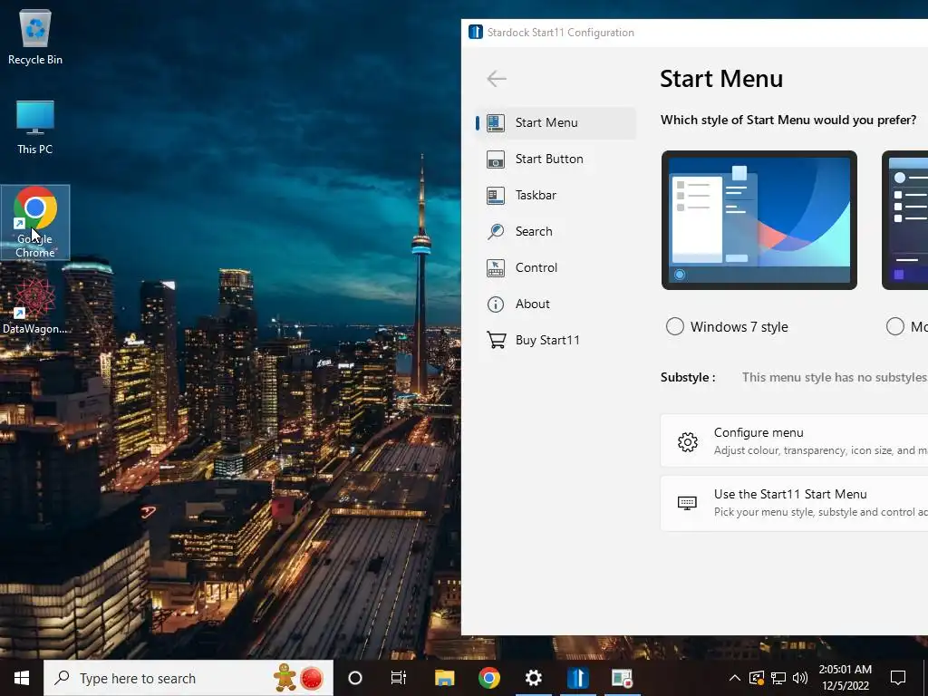Click the Stardock Start11 title bar icon

[475, 32]
